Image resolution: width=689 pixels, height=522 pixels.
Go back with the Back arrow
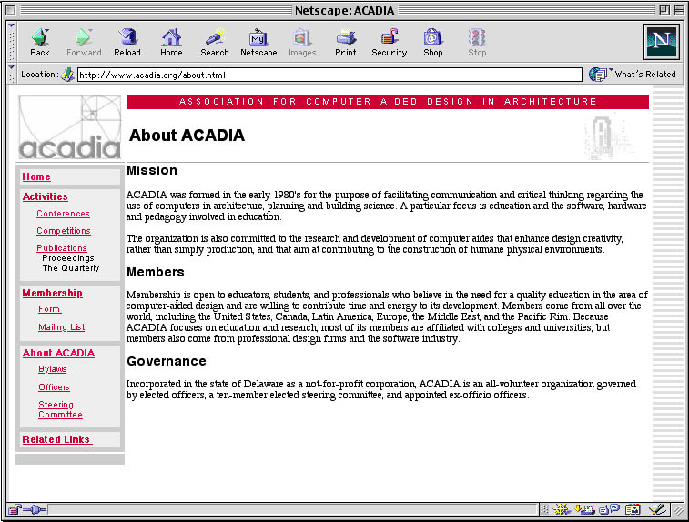39,43
